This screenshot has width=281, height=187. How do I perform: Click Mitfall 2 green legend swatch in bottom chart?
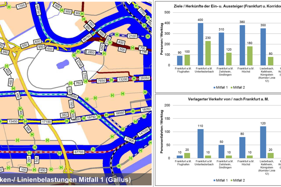(231, 180)
